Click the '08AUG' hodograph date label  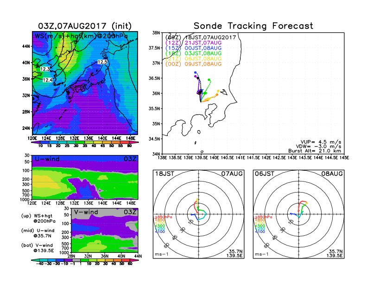click(x=332, y=174)
